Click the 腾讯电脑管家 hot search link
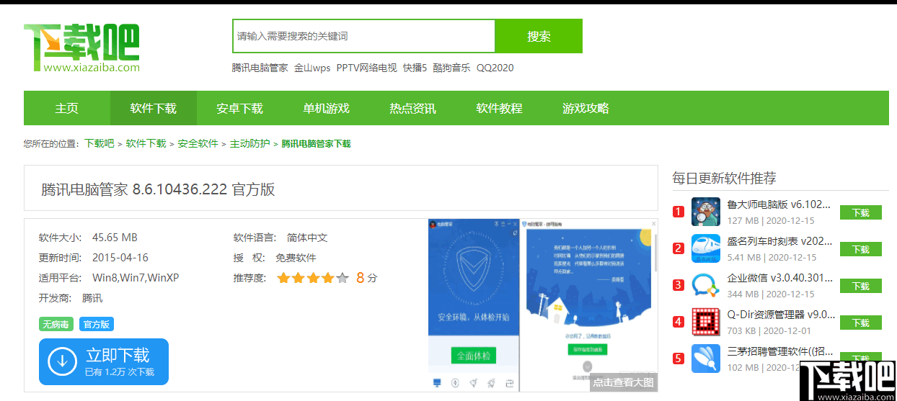 (x=260, y=68)
